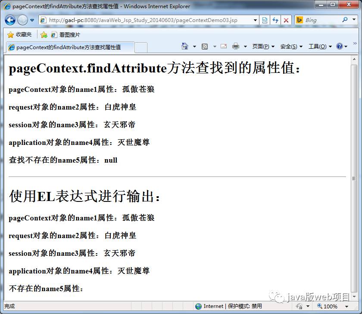Open search provider dropdown arrow
The height and width of the screenshot is (314, 362).
(x=354, y=20)
